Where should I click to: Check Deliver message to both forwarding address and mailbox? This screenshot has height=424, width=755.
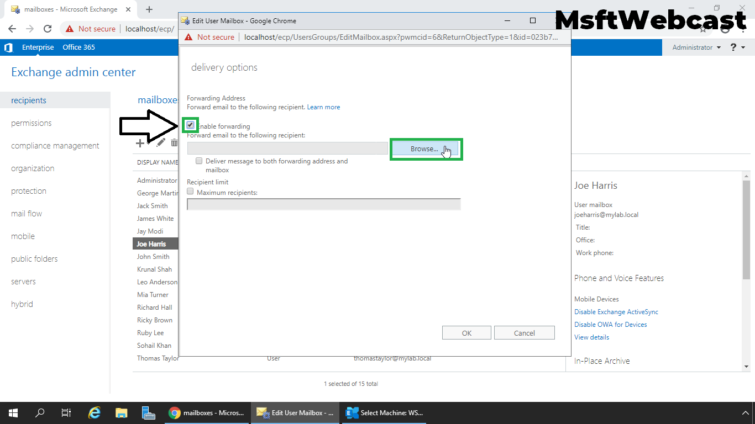click(x=199, y=161)
